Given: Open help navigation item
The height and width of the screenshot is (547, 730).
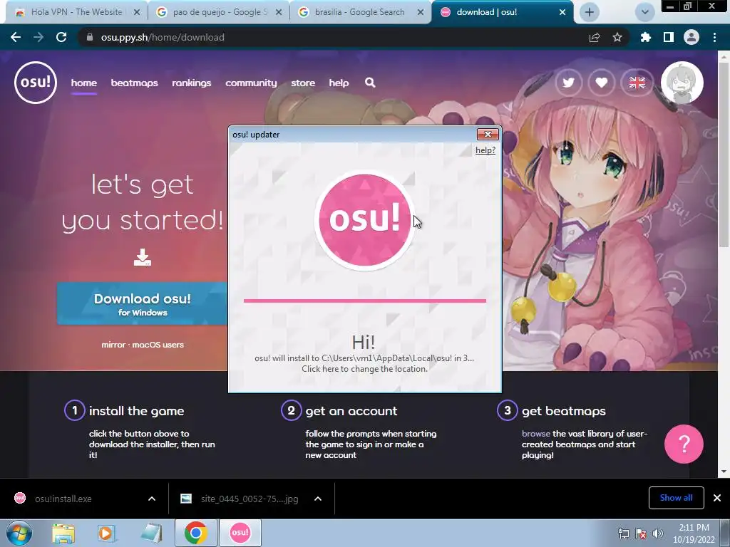Looking at the screenshot, I should 339,83.
